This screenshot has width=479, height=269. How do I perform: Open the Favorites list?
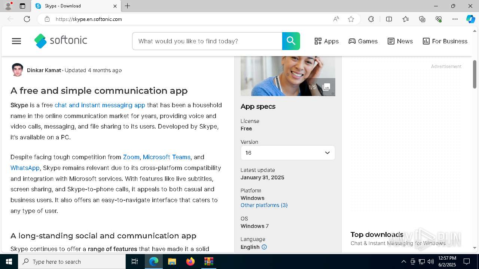(406, 19)
